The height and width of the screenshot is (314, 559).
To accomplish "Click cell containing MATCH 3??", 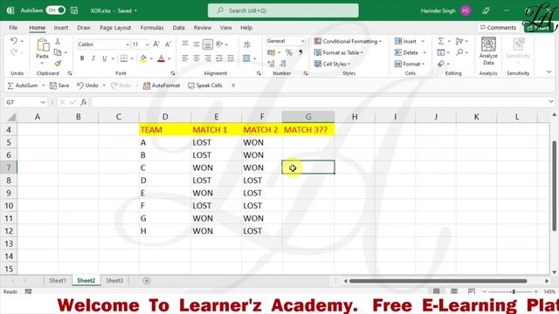I will coord(308,130).
